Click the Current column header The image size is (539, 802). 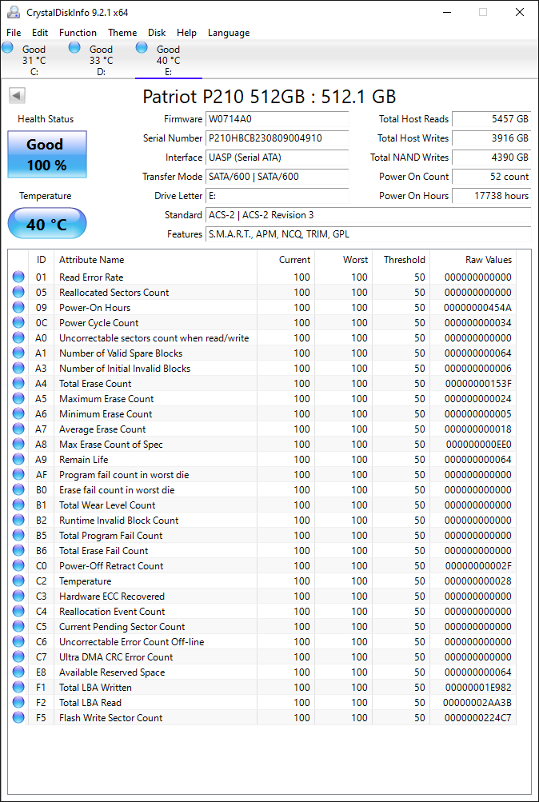[285, 260]
